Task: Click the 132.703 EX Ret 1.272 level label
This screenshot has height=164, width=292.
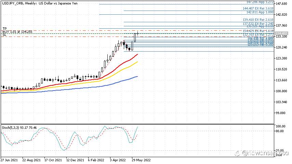Action: (258, 35)
